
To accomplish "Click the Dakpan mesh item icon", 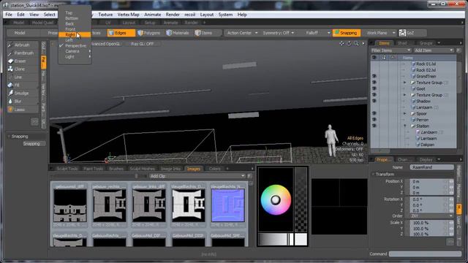I will [x=418, y=145].
